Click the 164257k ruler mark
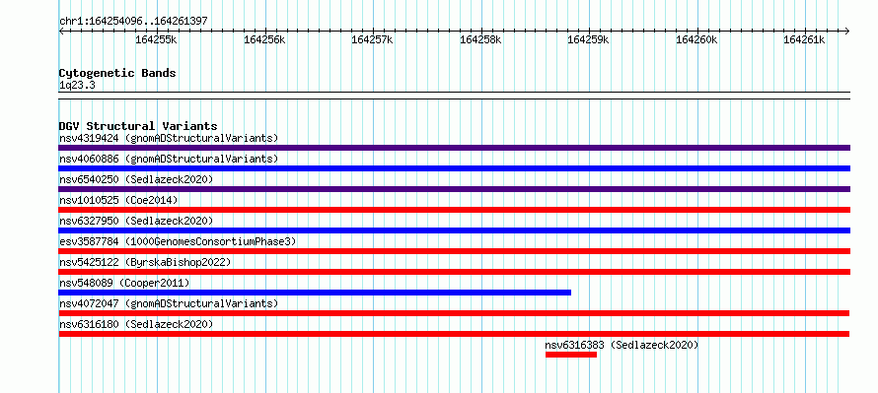The height and width of the screenshot is (393, 878). 372,39
